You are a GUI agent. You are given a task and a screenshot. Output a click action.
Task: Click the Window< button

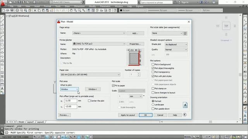click(x=93, y=89)
